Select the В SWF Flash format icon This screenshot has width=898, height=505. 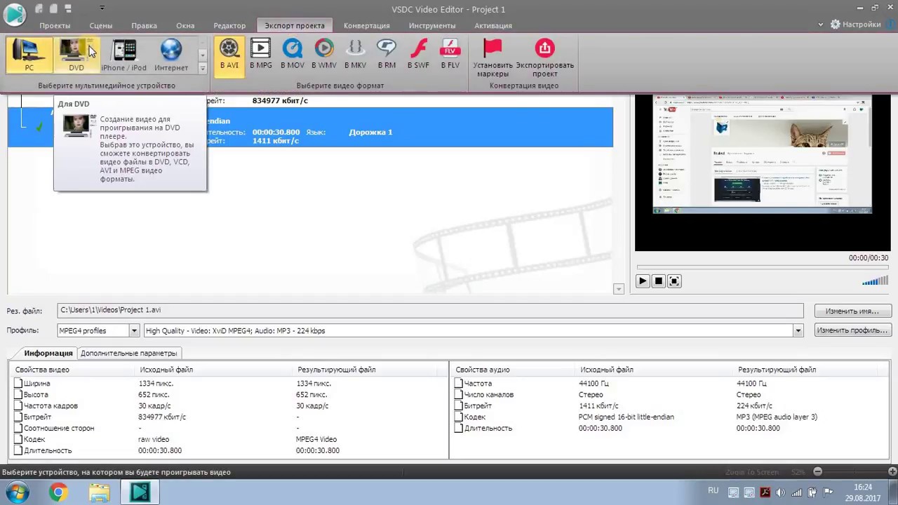(x=418, y=55)
